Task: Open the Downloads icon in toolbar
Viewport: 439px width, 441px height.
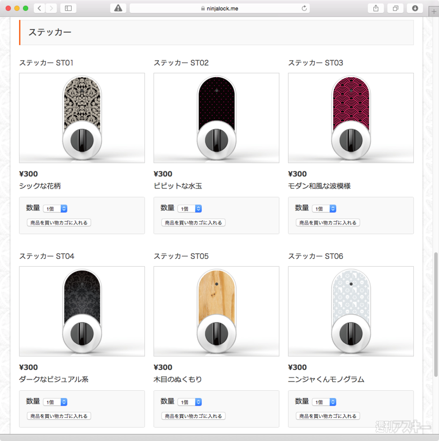Action: (415, 8)
